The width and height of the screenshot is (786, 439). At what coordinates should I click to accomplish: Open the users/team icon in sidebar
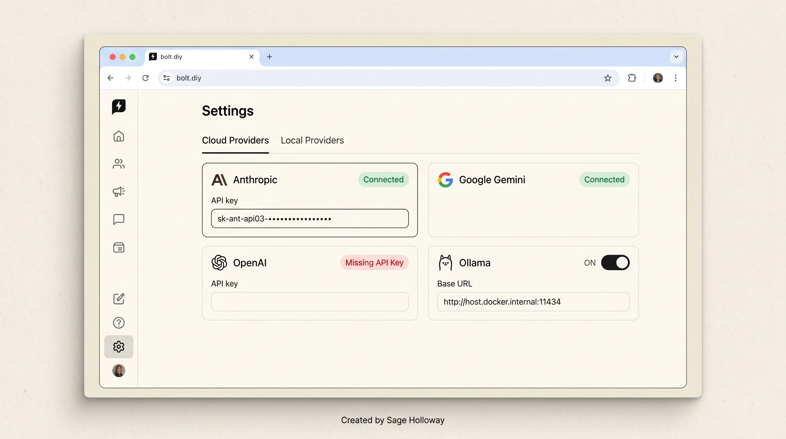click(119, 164)
